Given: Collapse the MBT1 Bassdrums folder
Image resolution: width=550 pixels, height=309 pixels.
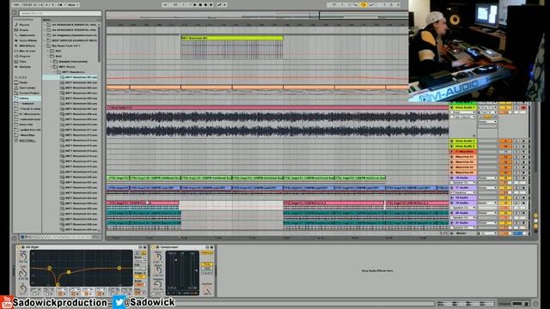Looking at the screenshot, I should click(54, 72).
